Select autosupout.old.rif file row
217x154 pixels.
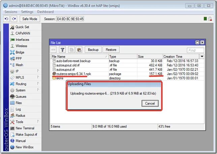(x=127, y=65)
